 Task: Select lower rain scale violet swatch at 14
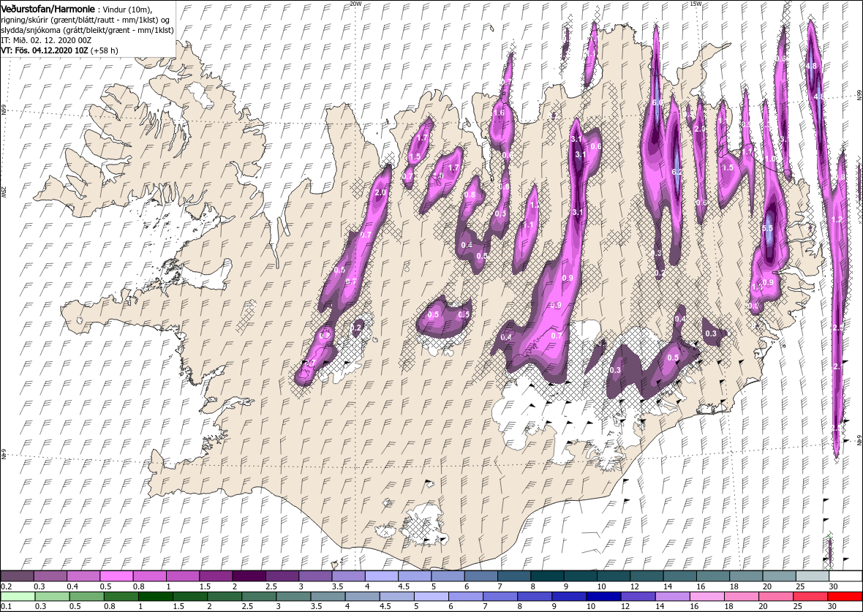coord(673,597)
